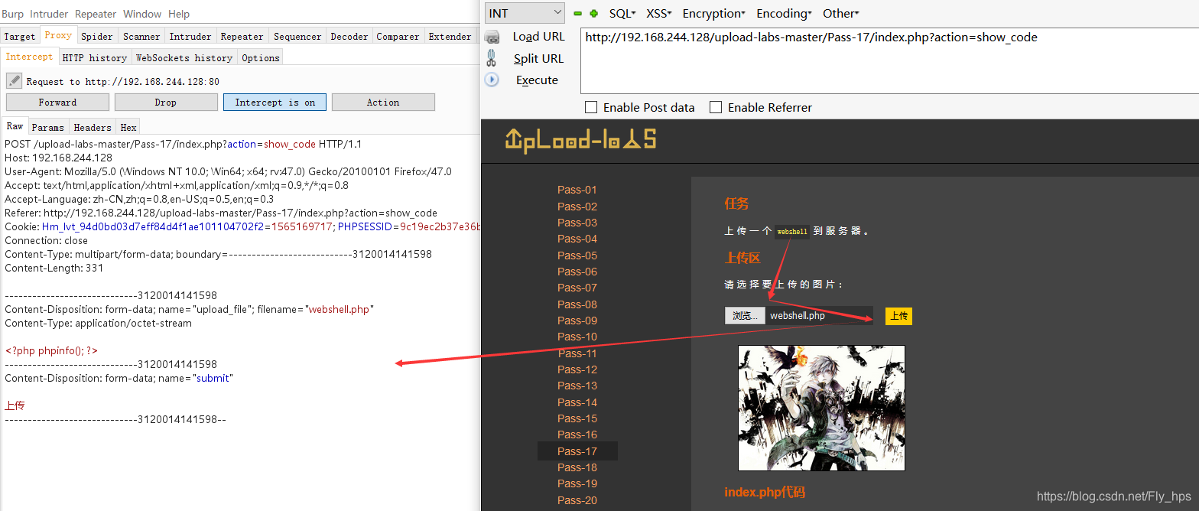Select the Intercept sub-tab
1199x511 pixels.
click(30, 57)
